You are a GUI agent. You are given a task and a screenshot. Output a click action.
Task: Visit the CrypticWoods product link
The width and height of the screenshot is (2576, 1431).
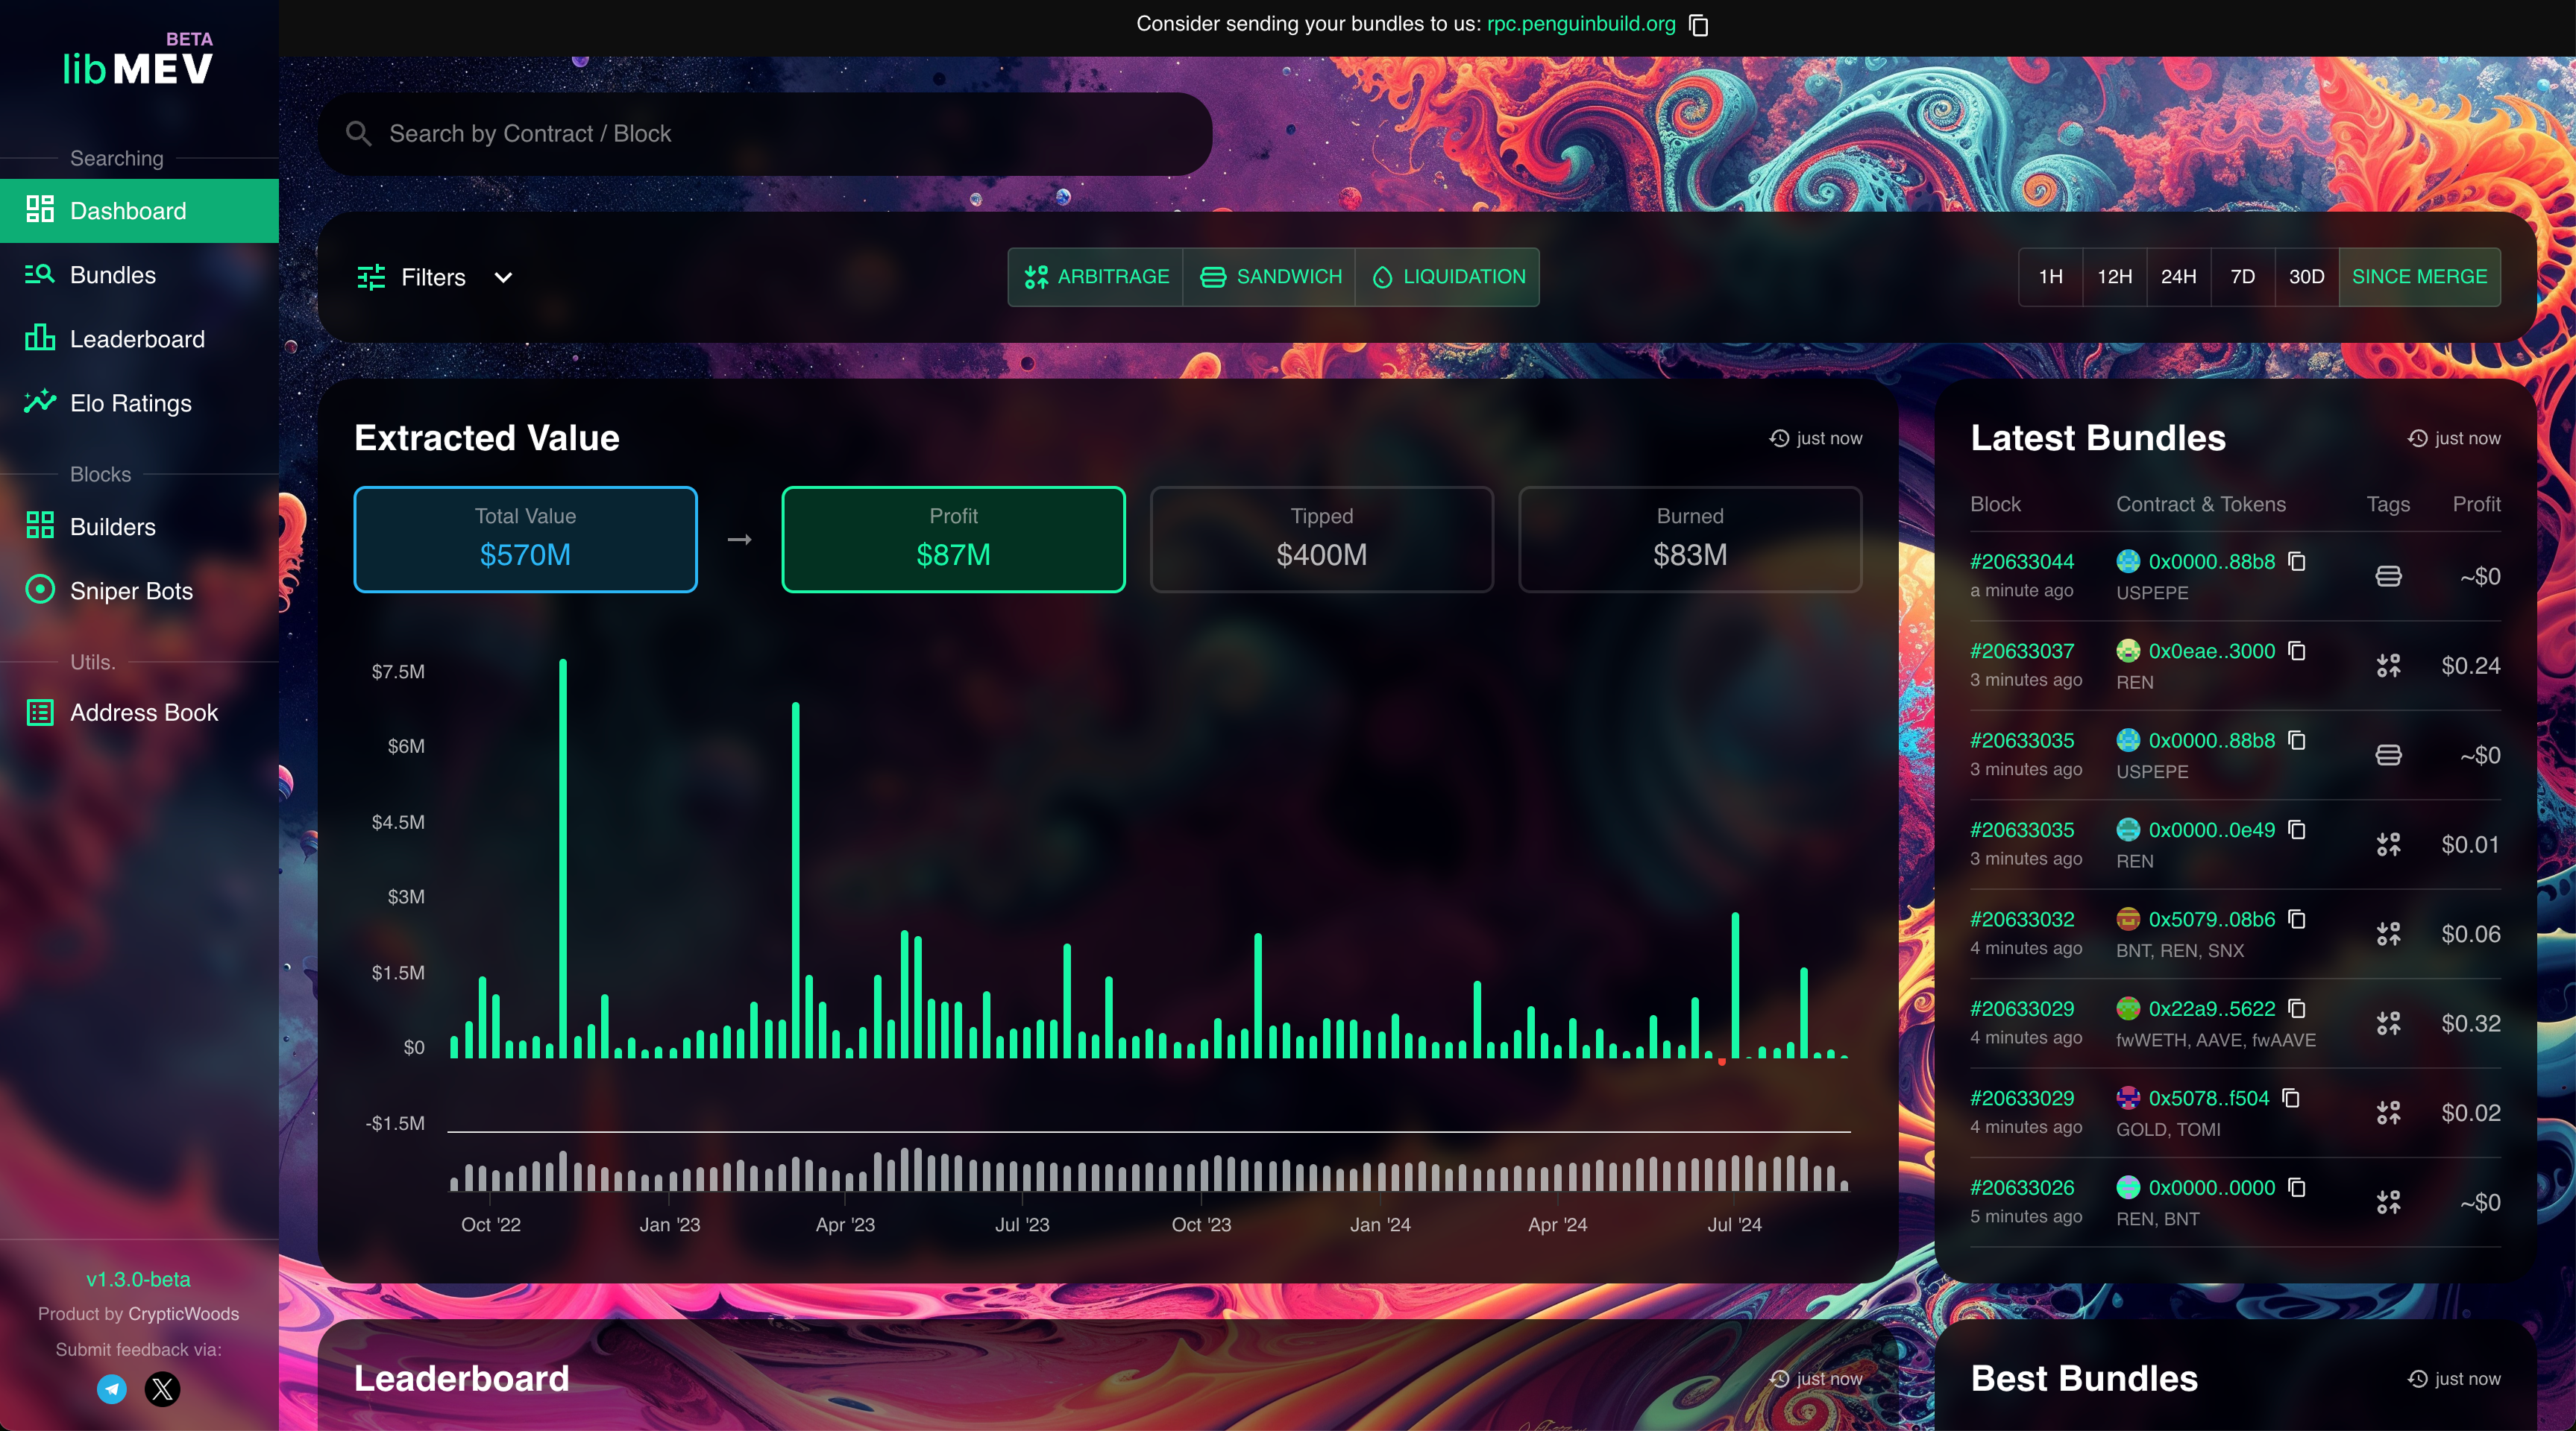pyautogui.click(x=184, y=1314)
